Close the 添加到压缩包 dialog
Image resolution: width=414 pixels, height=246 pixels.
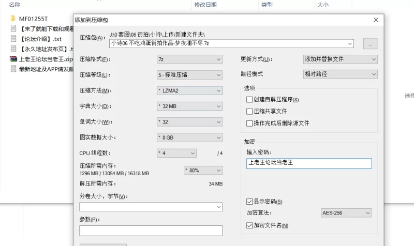(x=375, y=20)
